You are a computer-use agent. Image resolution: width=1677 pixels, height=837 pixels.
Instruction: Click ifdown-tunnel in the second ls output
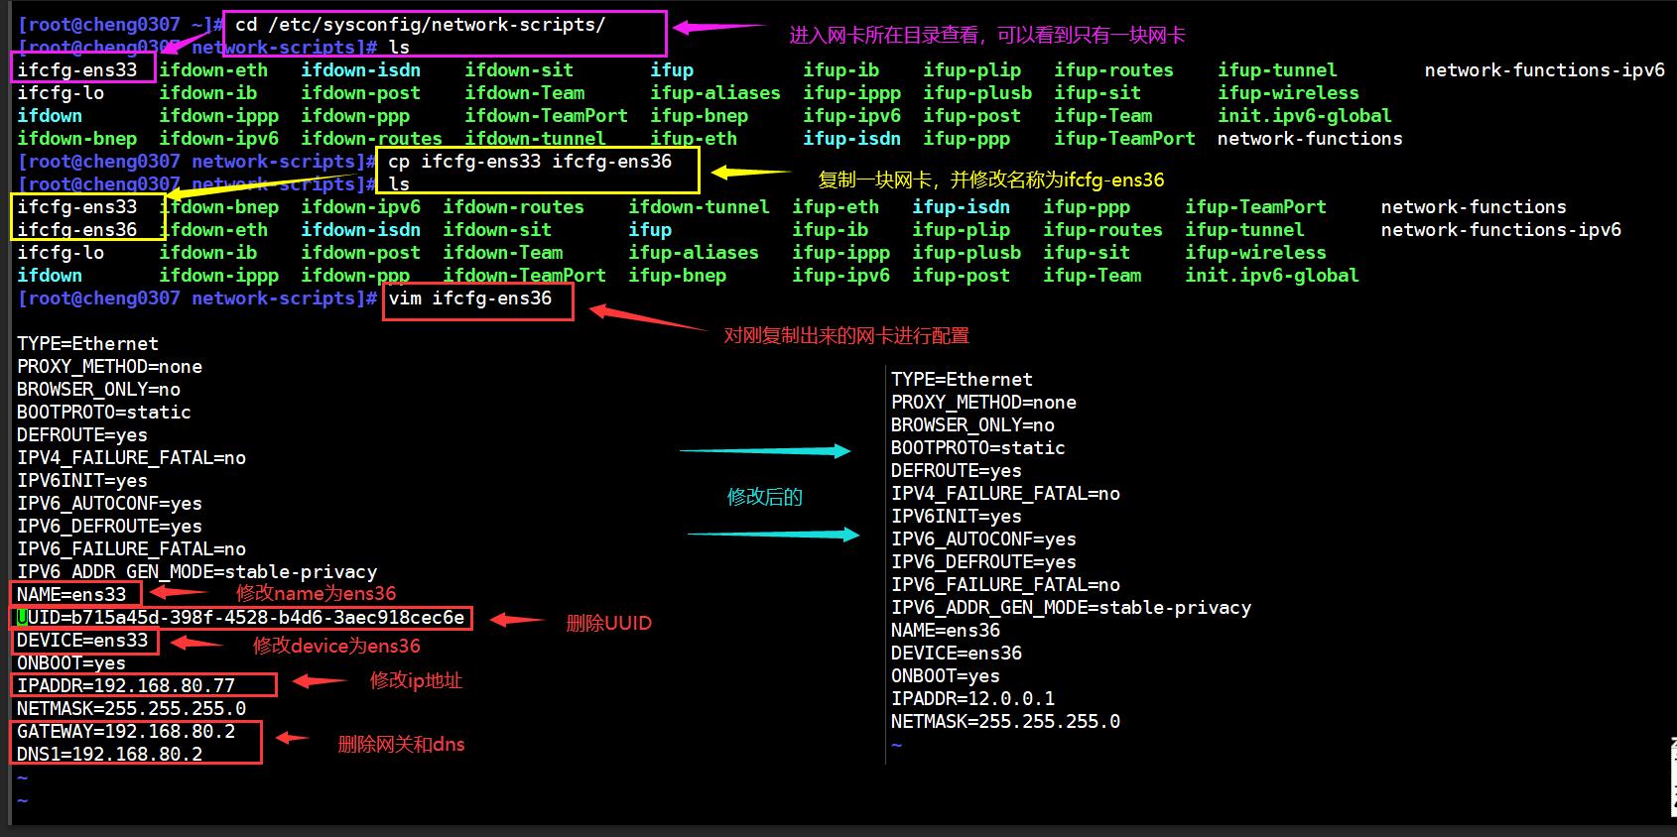click(699, 206)
